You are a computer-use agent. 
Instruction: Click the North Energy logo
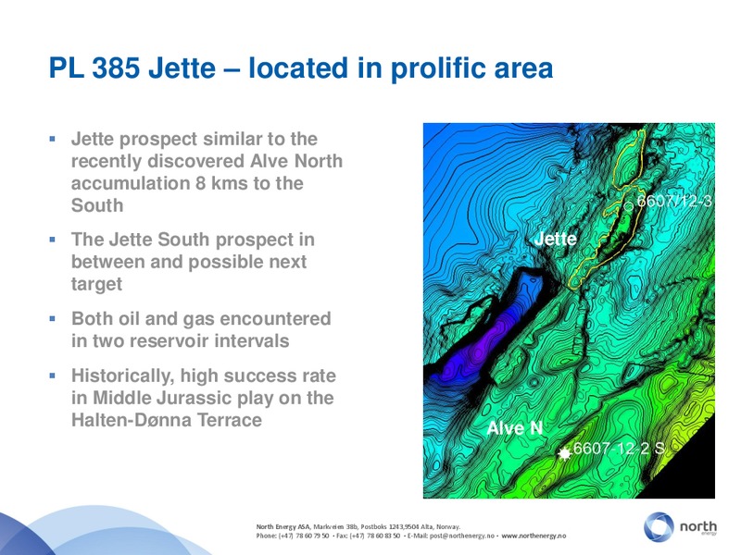click(x=680, y=526)
